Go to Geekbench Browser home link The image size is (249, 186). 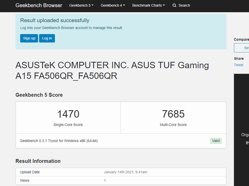click(39, 5)
